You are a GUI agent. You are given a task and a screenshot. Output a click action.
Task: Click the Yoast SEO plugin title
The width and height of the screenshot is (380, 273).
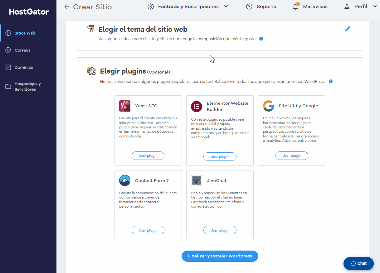click(x=146, y=106)
